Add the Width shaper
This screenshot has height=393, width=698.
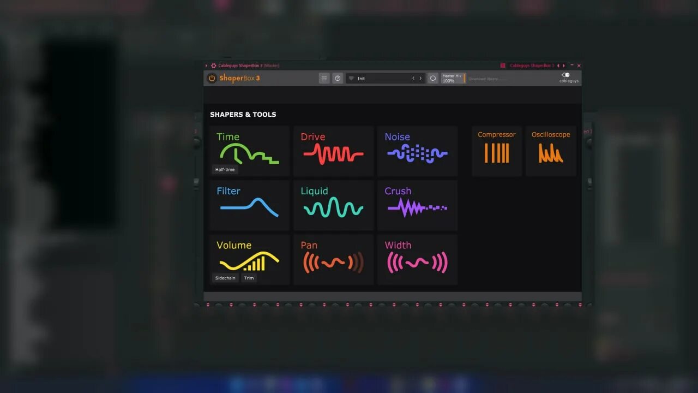[417, 259]
